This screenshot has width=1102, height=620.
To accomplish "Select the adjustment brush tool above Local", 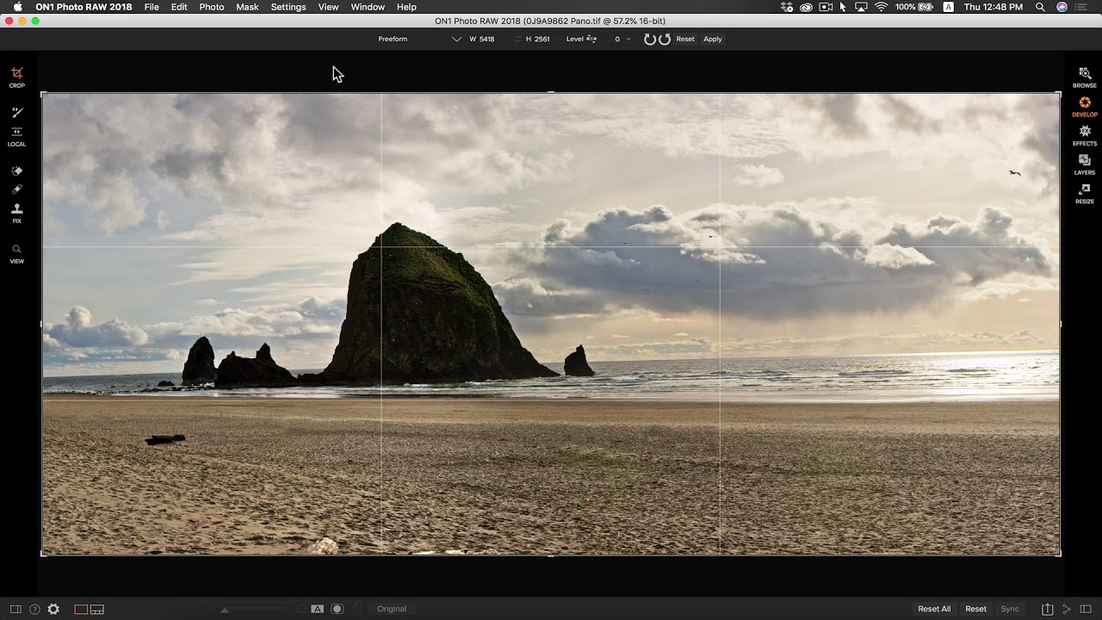I will 17,113.
